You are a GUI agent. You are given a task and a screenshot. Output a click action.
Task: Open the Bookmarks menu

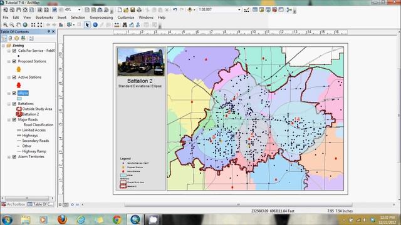pyautogui.click(x=44, y=17)
